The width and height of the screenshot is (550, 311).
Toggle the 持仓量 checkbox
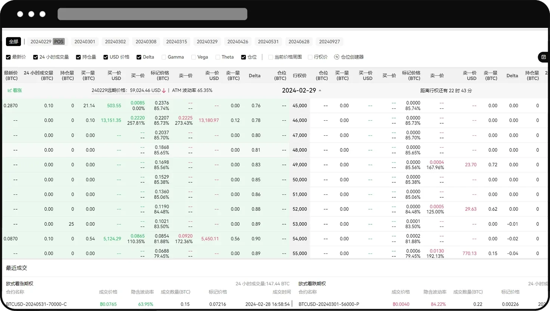[x=78, y=57]
